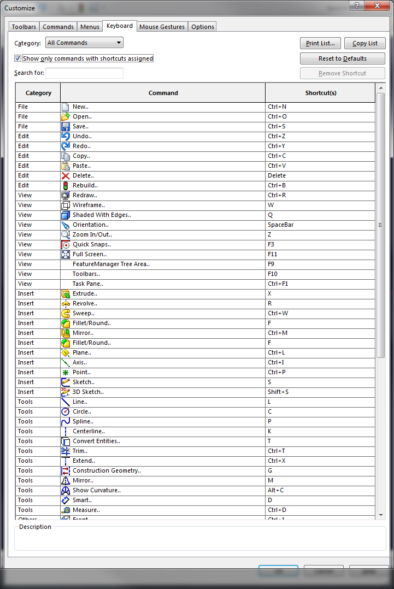The image size is (394, 589).
Task: Select the Toolbars.. command row
Action: [x=195, y=274]
